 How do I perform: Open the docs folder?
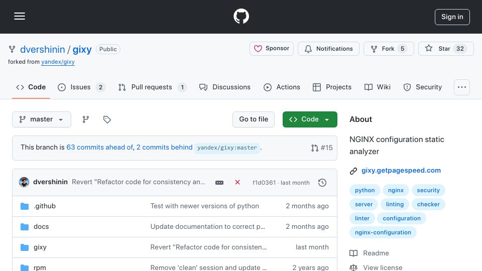click(41, 227)
